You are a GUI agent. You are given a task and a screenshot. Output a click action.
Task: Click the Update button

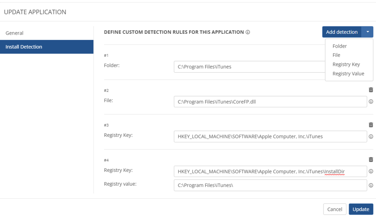pos(360,209)
